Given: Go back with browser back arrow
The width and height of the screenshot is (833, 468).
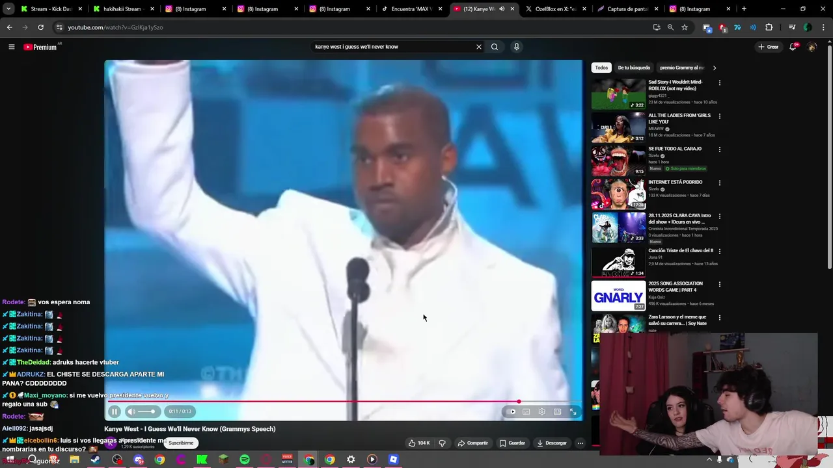Looking at the screenshot, I should [x=9, y=27].
